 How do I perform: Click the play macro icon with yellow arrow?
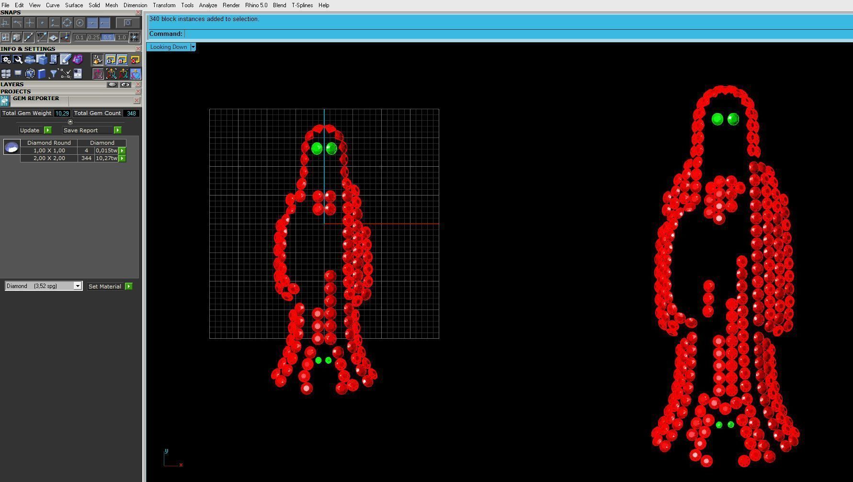[111, 59]
